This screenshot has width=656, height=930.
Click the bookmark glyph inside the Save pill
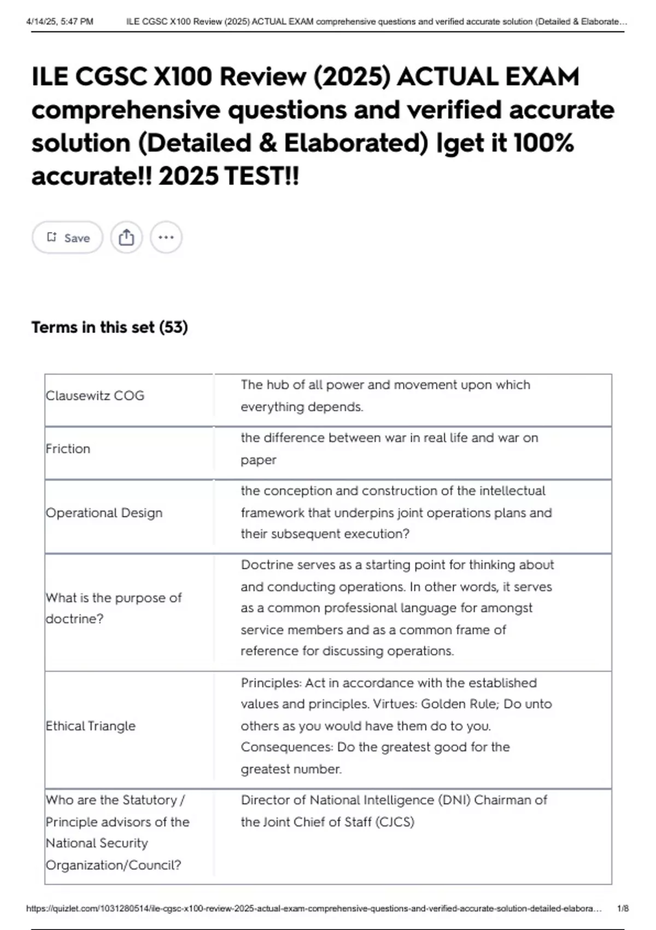click(x=53, y=236)
